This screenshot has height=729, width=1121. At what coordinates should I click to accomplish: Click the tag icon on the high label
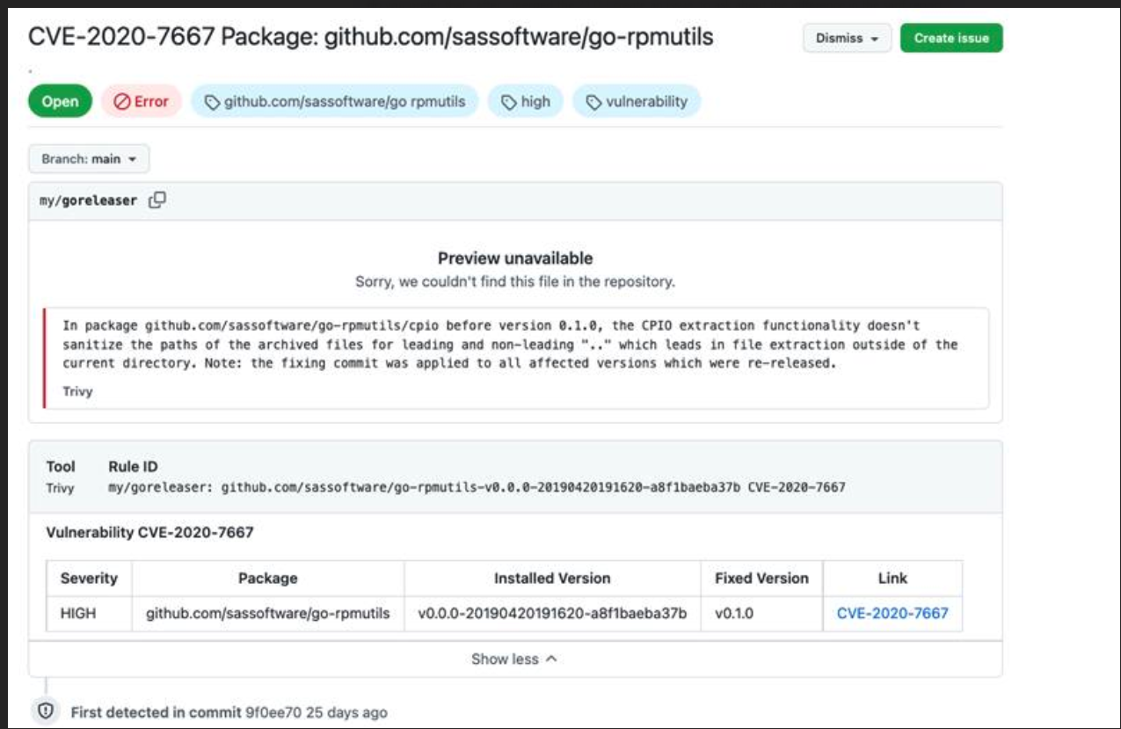click(508, 100)
